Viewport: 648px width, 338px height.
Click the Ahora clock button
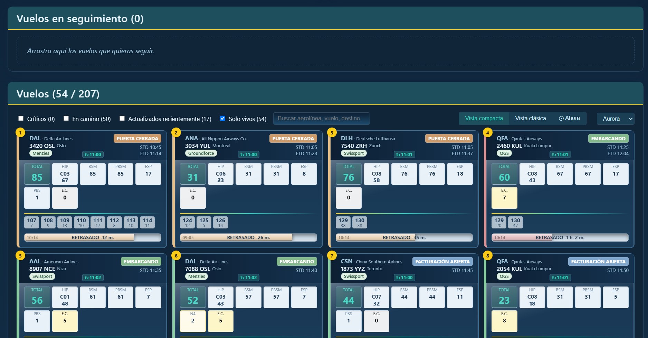569,118
